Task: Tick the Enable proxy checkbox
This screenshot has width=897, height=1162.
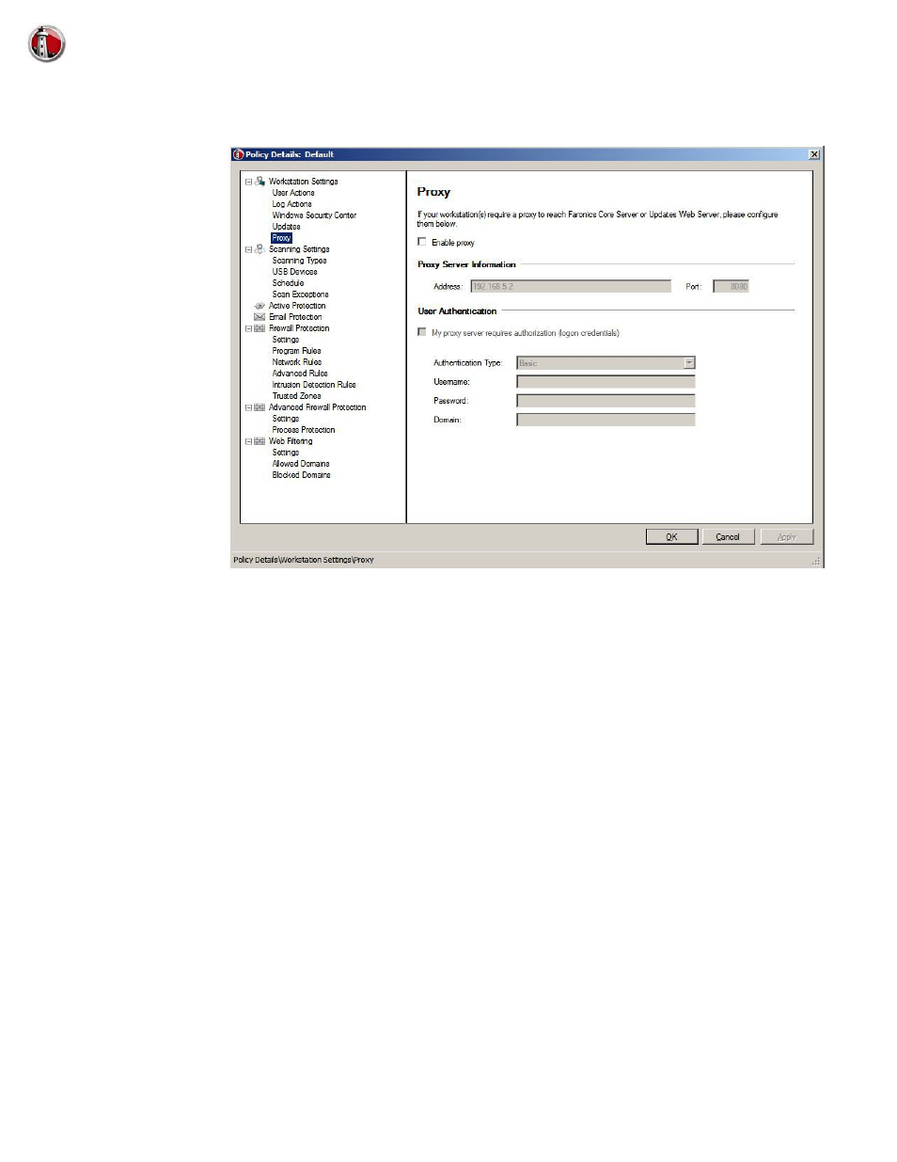Action: [422, 242]
